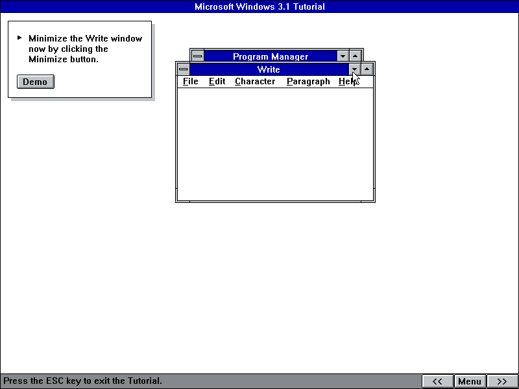
Task: Open the Write window Control-menu box
Action: pyautogui.click(x=184, y=69)
